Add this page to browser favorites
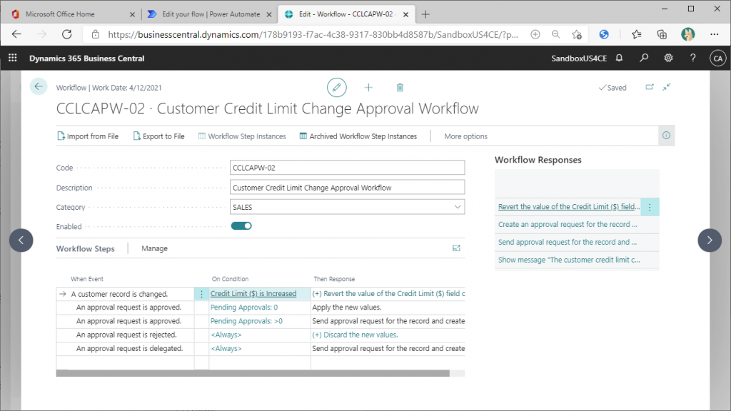 [577, 34]
